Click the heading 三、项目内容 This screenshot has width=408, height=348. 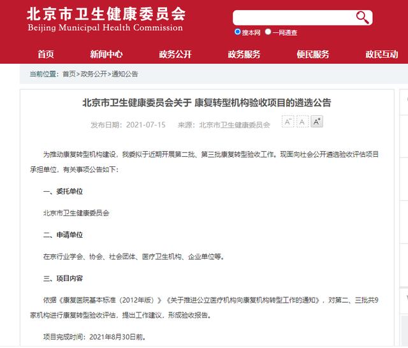pyautogui.click(x=63, y=279)
